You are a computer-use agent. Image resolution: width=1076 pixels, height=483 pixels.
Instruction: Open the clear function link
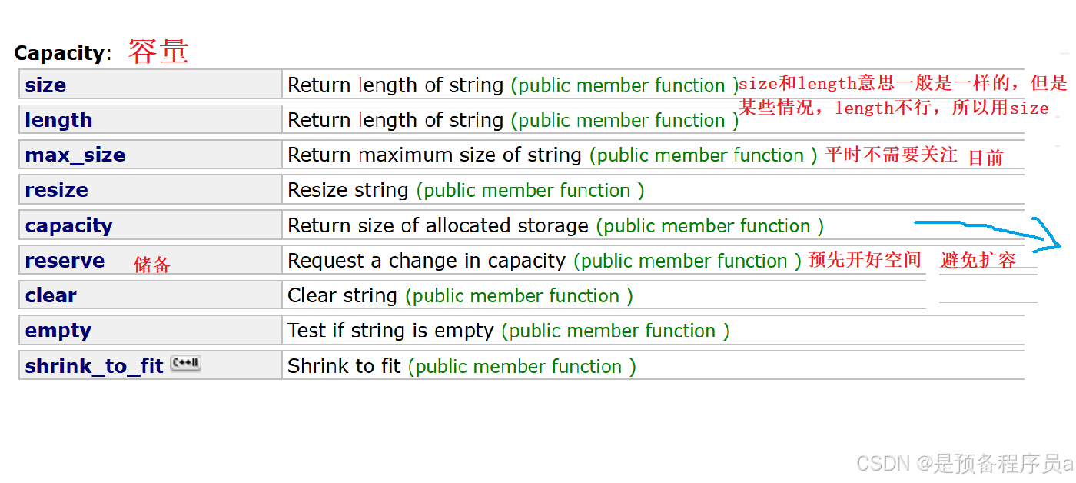[x=51, y=295]
